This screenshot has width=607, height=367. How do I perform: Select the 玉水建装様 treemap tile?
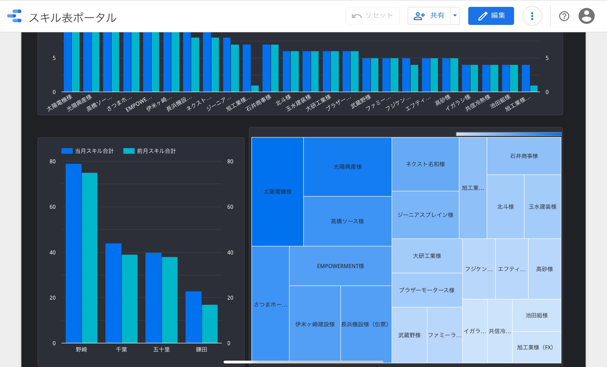[x=543, y=207]
